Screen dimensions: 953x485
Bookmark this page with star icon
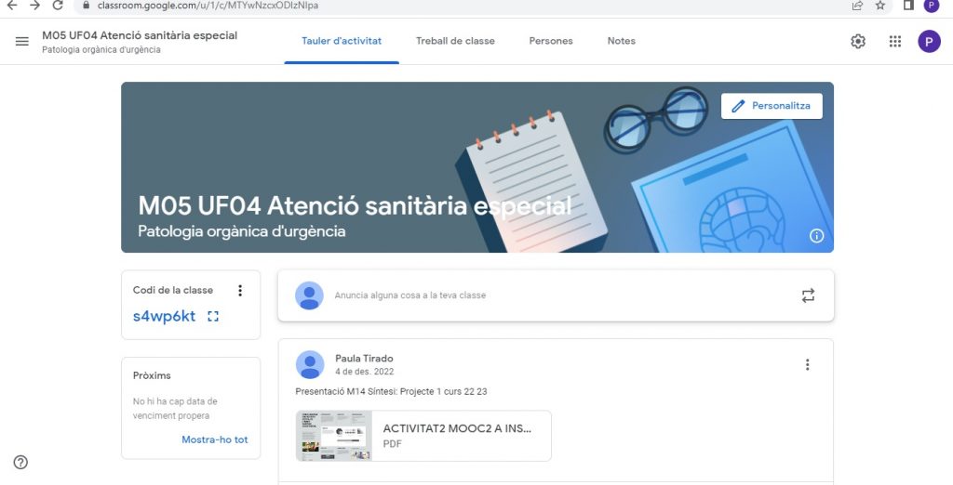(880, 6)
